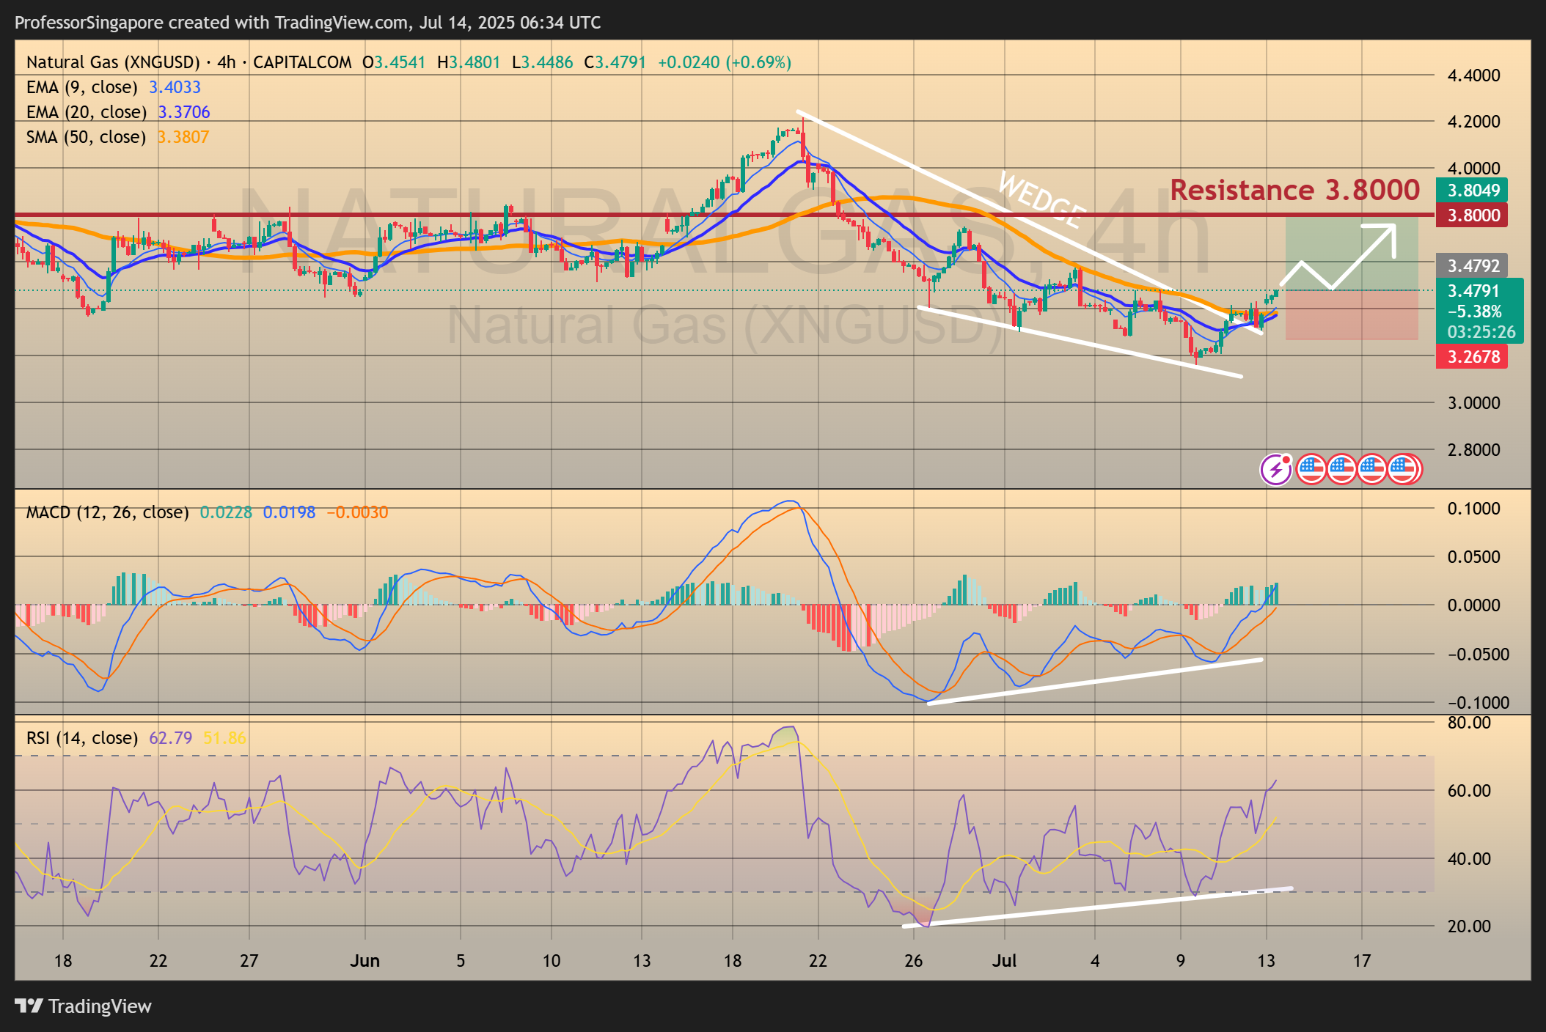The width and height of the screenshot is (1546, 1032).
Task: Click the green 3.8049 price label
Action: coord(1472,191)
